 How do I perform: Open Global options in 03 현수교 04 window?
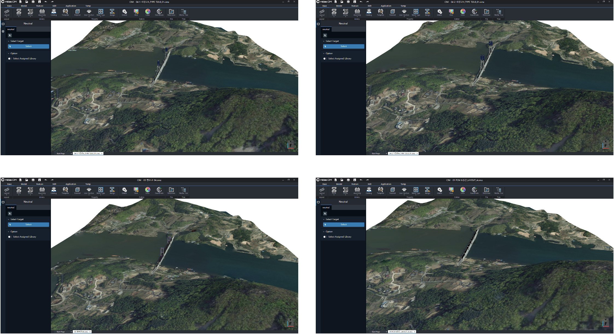[124, 191]
